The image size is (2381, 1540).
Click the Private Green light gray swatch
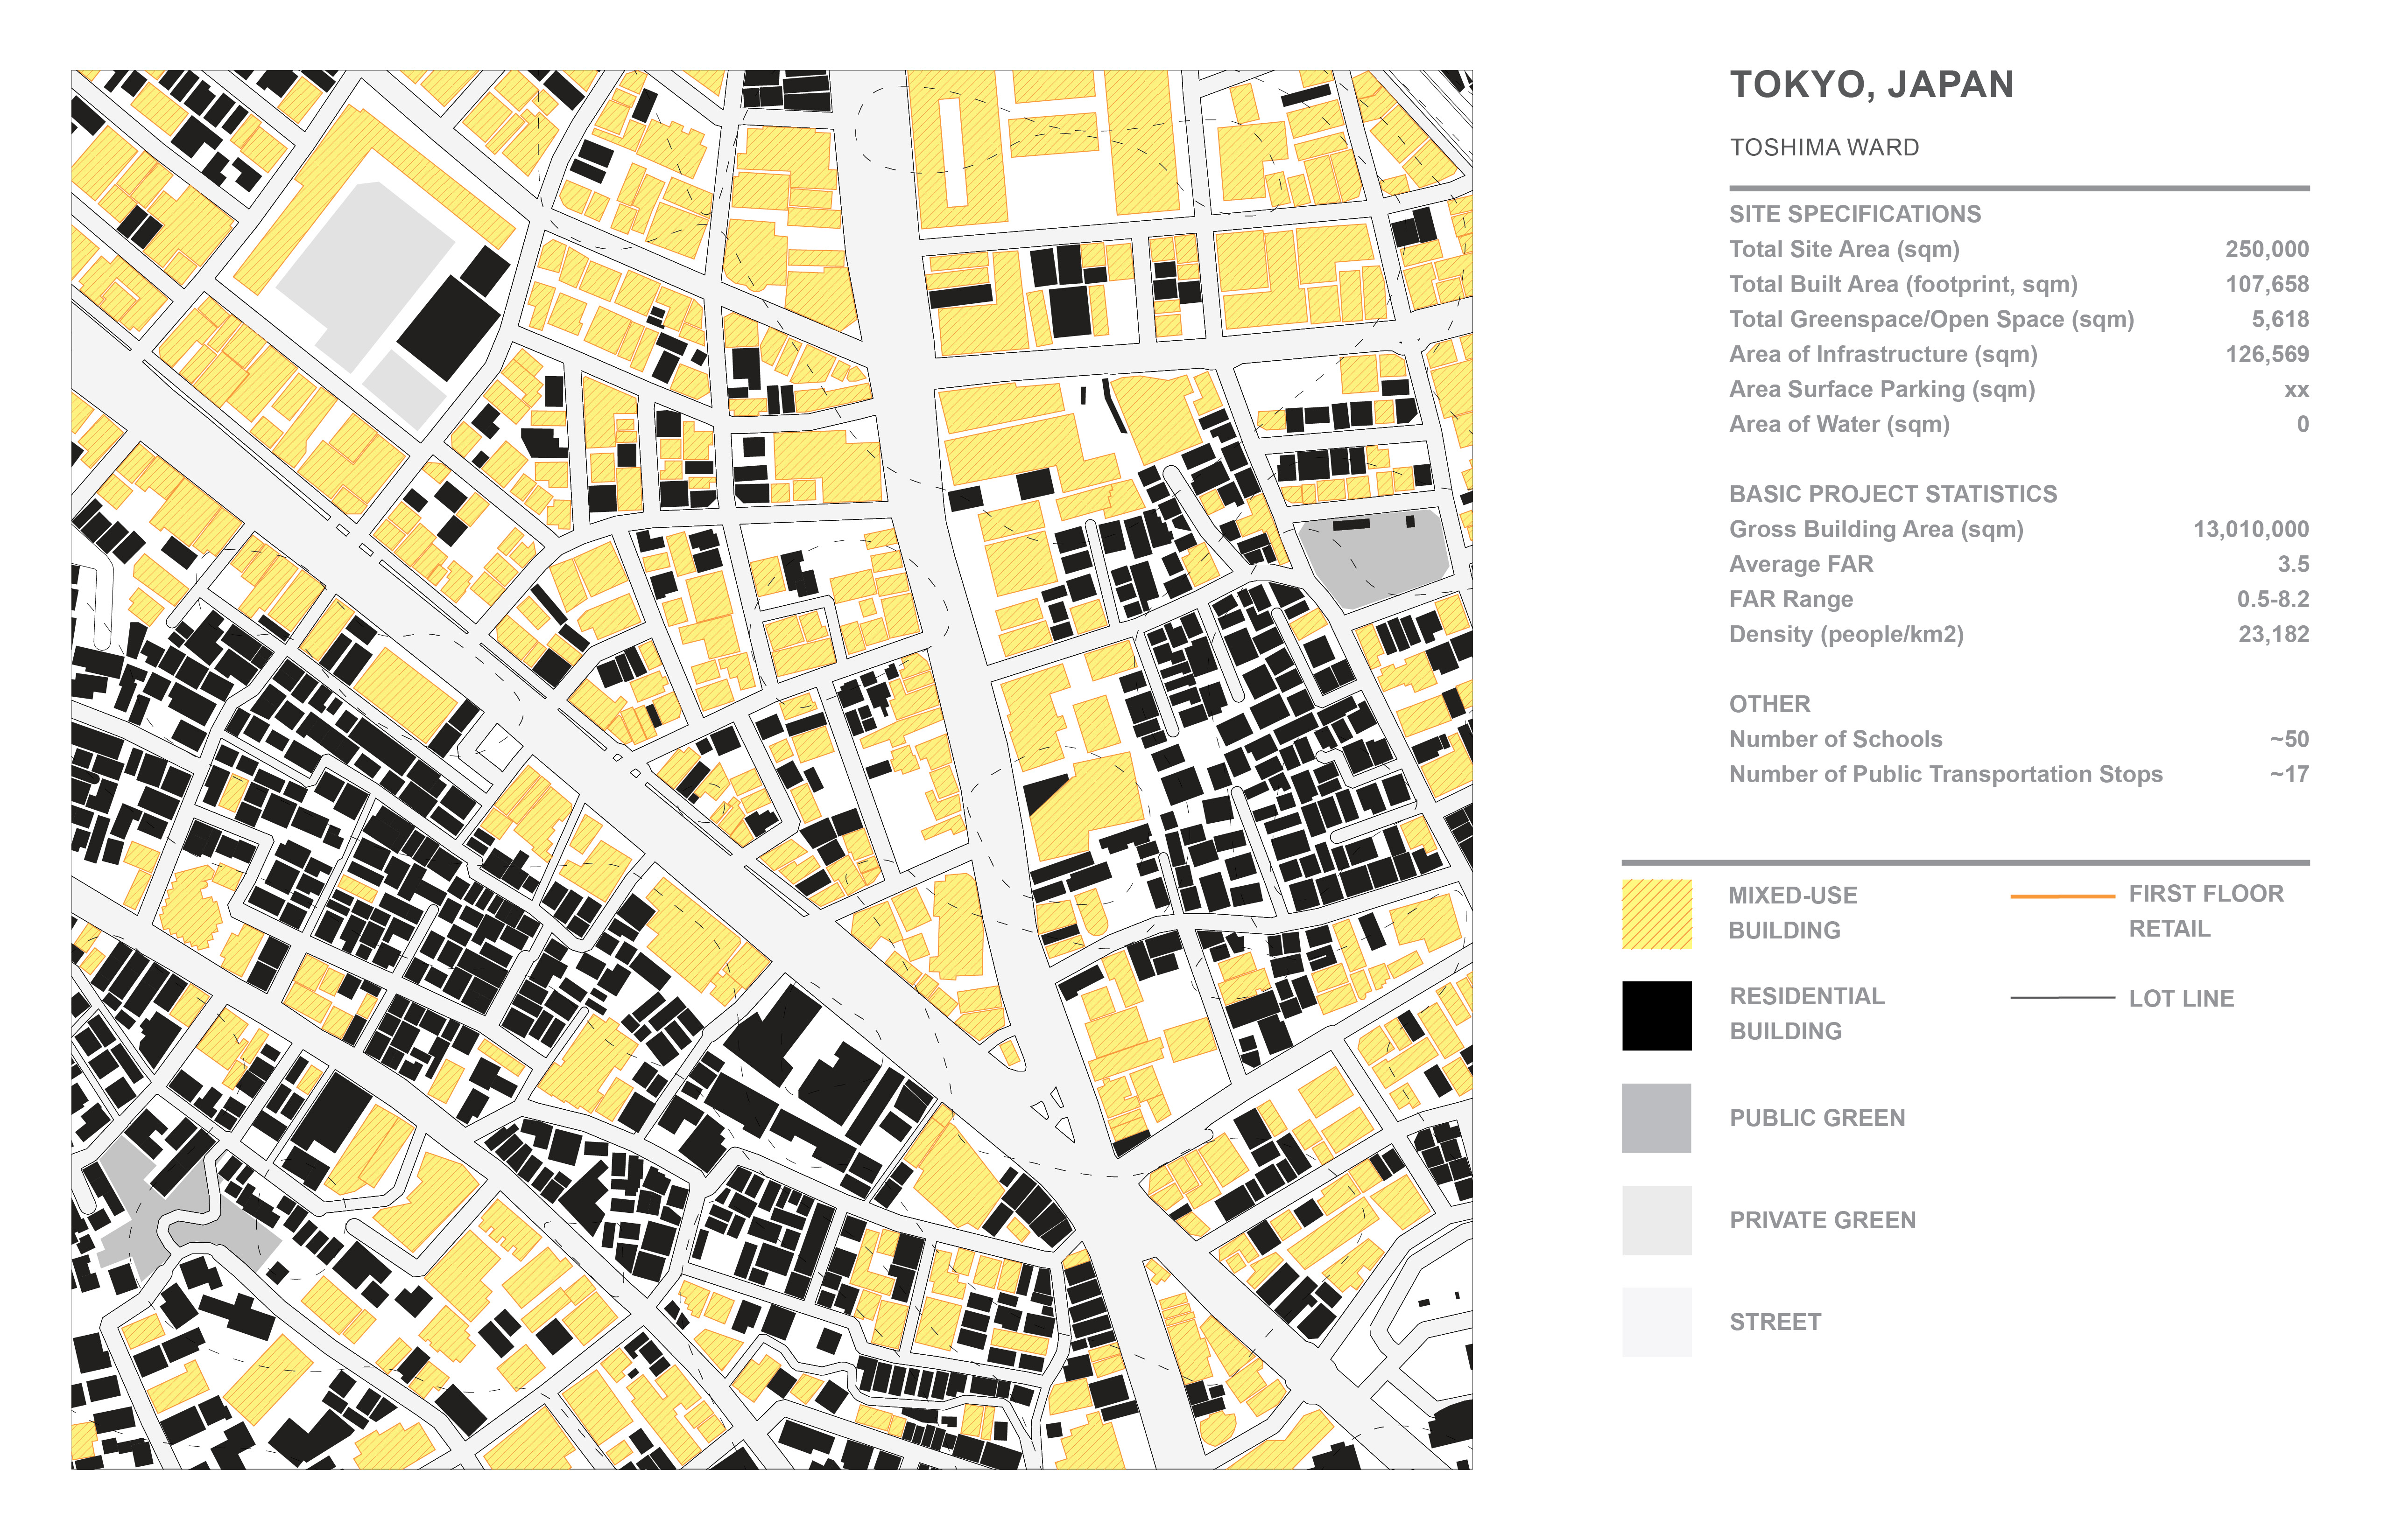tap(1657, 1220)
